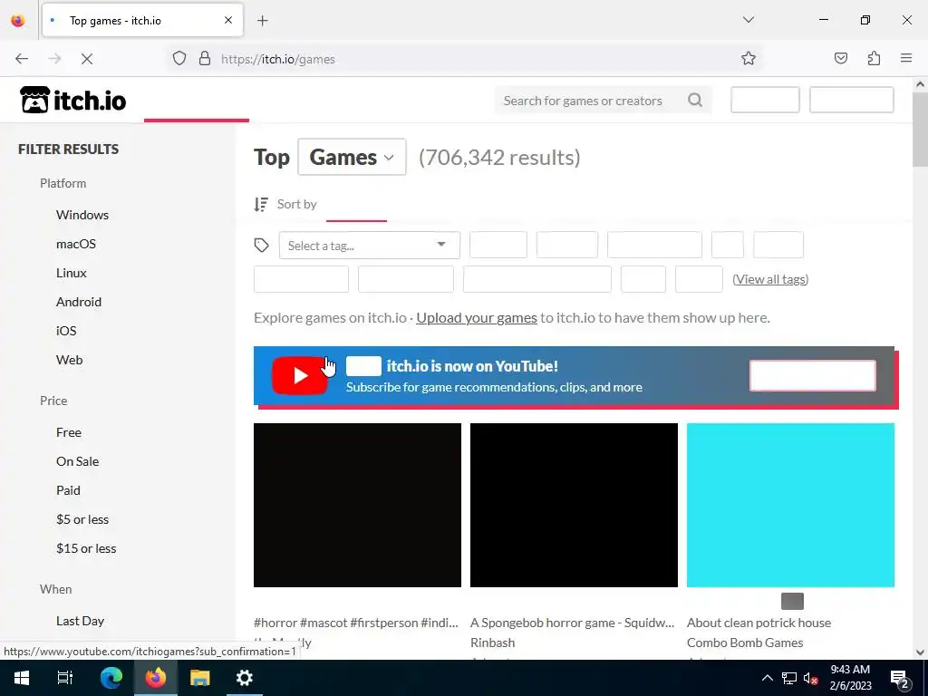Filter platform by Android
This screenshot has width=928, height=696.
(79, 302)
